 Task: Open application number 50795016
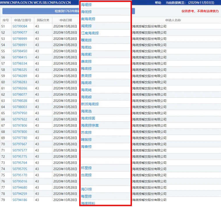point(20,181)
